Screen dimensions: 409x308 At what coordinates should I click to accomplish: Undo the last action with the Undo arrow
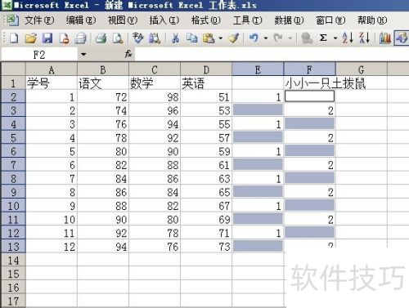(254, 38)
